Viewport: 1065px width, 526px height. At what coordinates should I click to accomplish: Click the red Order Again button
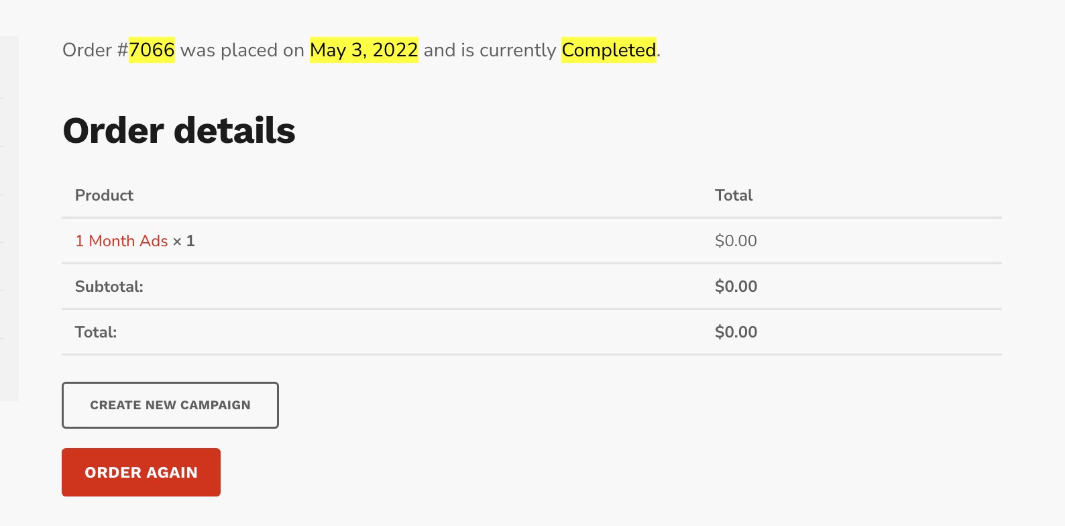point(141,472)
